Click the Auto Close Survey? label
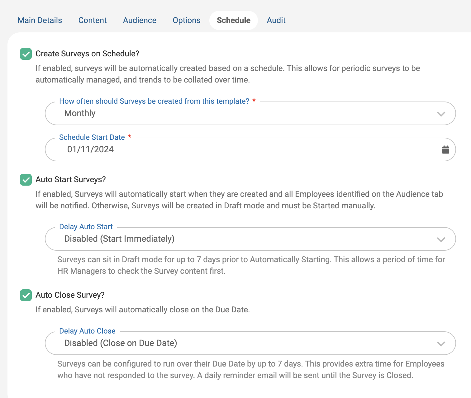Screen dimensions: 471x398 click(x=70, y=295)
